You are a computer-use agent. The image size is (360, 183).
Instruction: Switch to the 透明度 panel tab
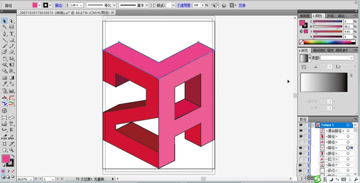coord(305,16)
